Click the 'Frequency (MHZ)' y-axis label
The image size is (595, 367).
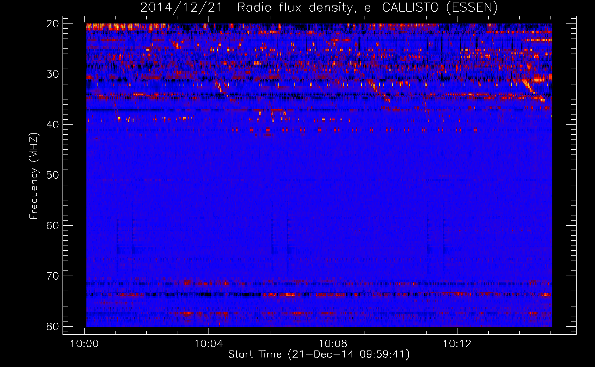point(34,176)
